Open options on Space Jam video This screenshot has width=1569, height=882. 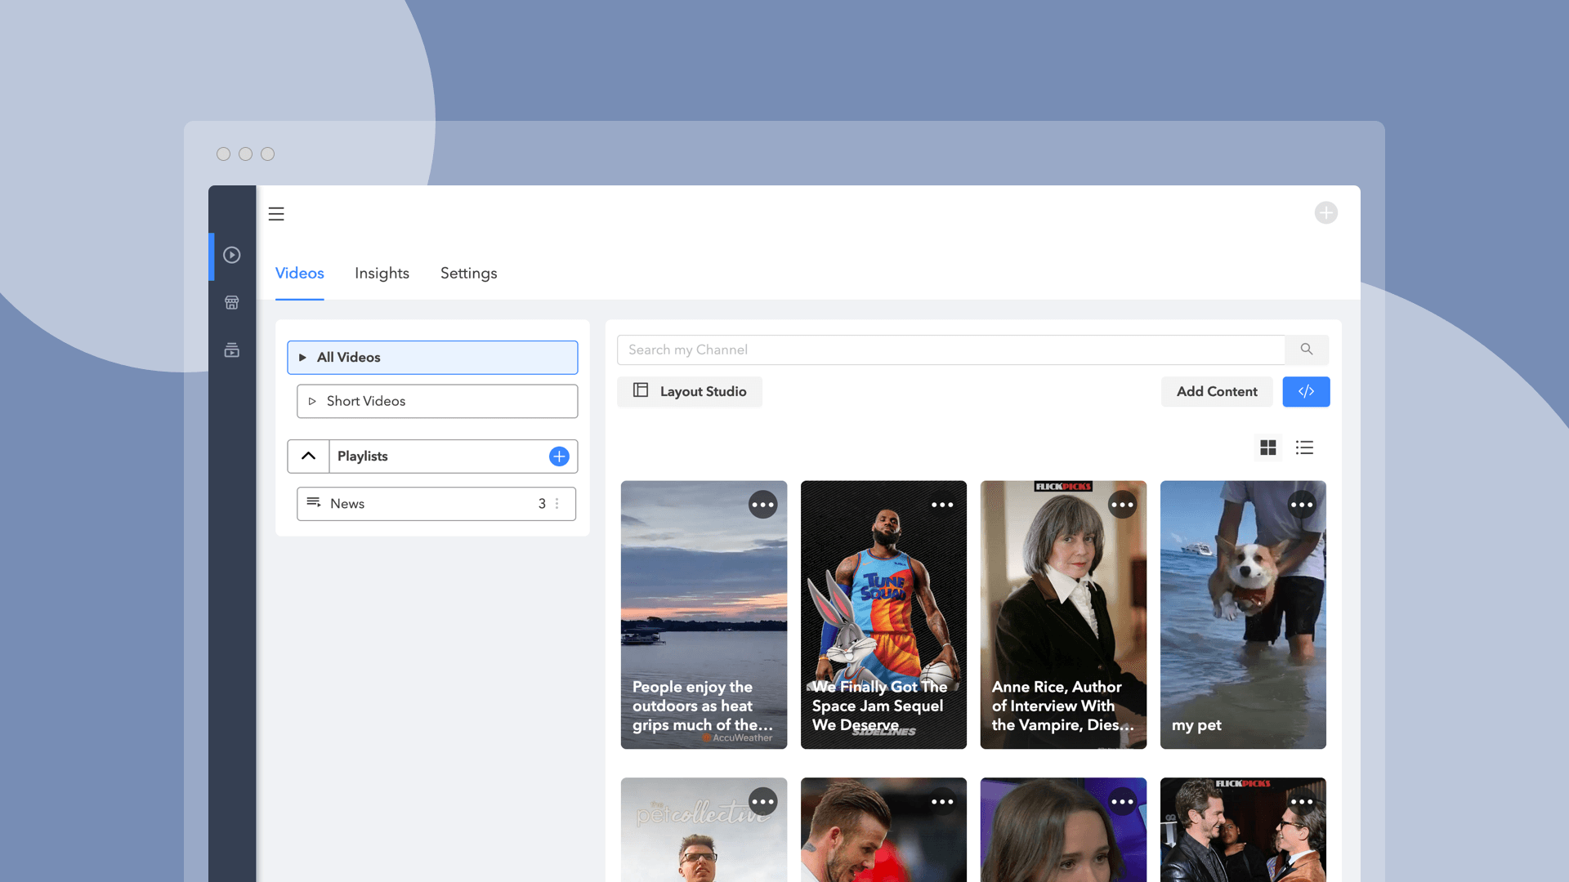click(942, 505)
